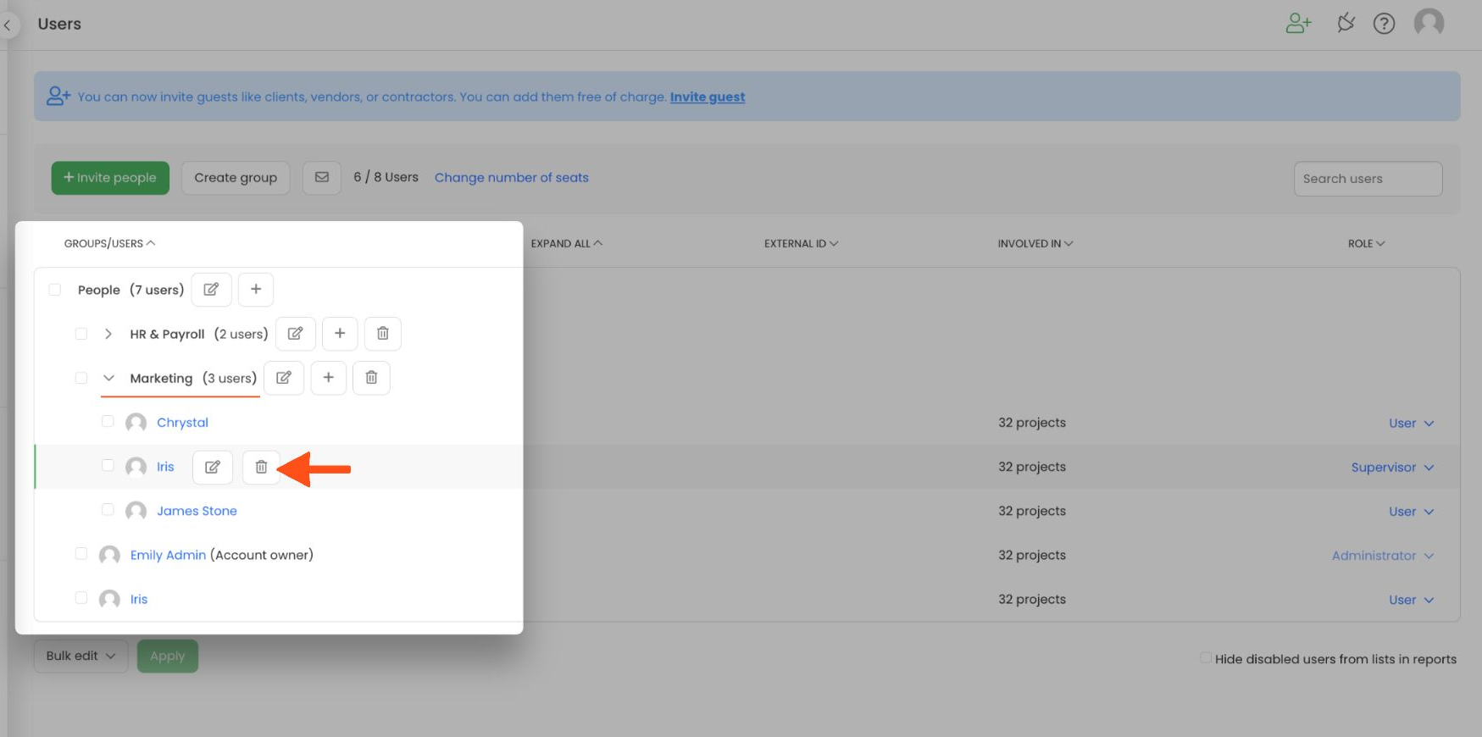Open the Supervisor role dropdown for Iris

coord(1392,468)
